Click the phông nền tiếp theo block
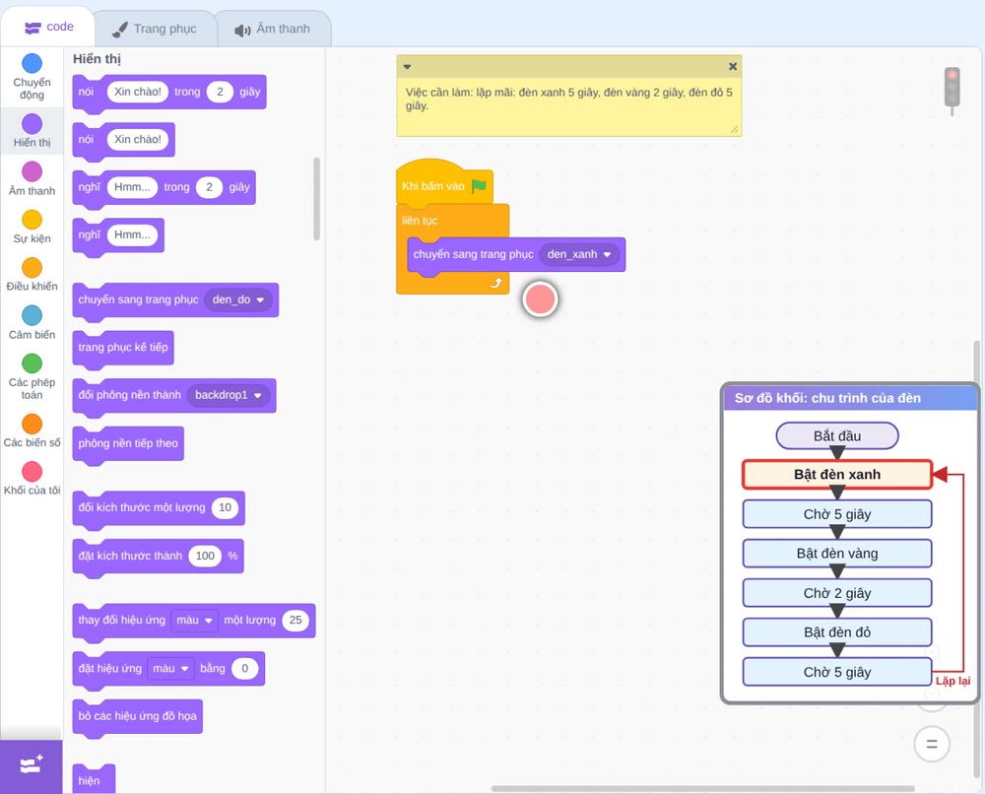 (128, 443)
